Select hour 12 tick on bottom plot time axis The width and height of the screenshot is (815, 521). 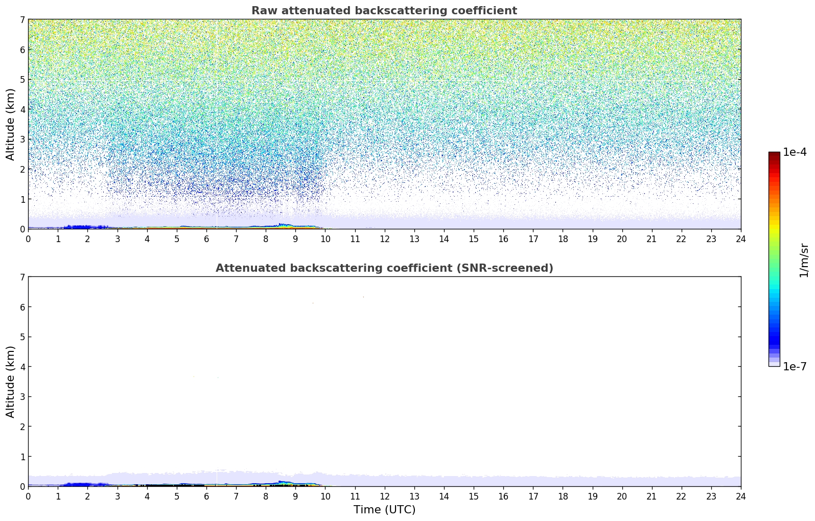384,496
